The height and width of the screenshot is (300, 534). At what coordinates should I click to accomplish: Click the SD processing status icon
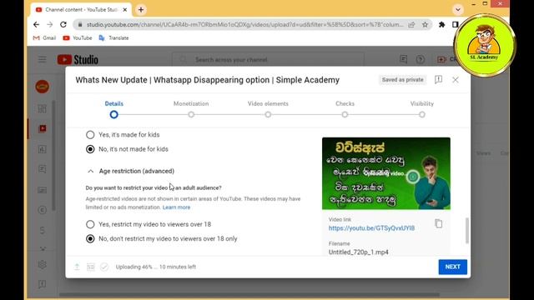click(91, 267)
